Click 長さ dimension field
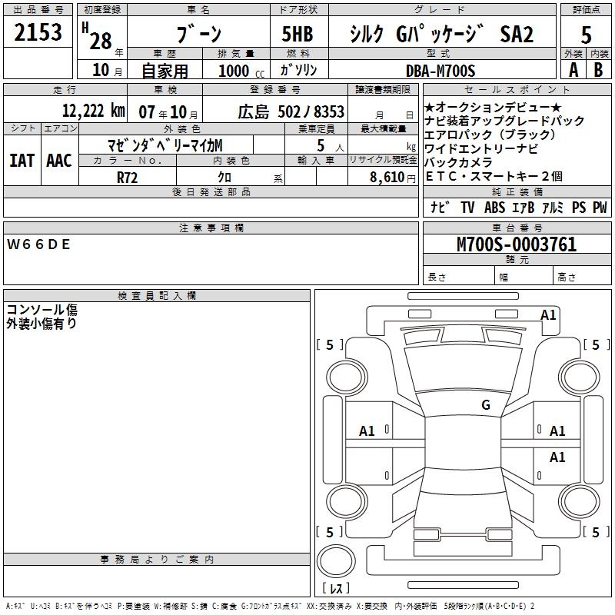This screenshot has width=615, height=615. (459, 277)
